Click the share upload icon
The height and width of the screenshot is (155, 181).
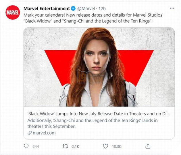pyautogui.click(x=148, y=146)
